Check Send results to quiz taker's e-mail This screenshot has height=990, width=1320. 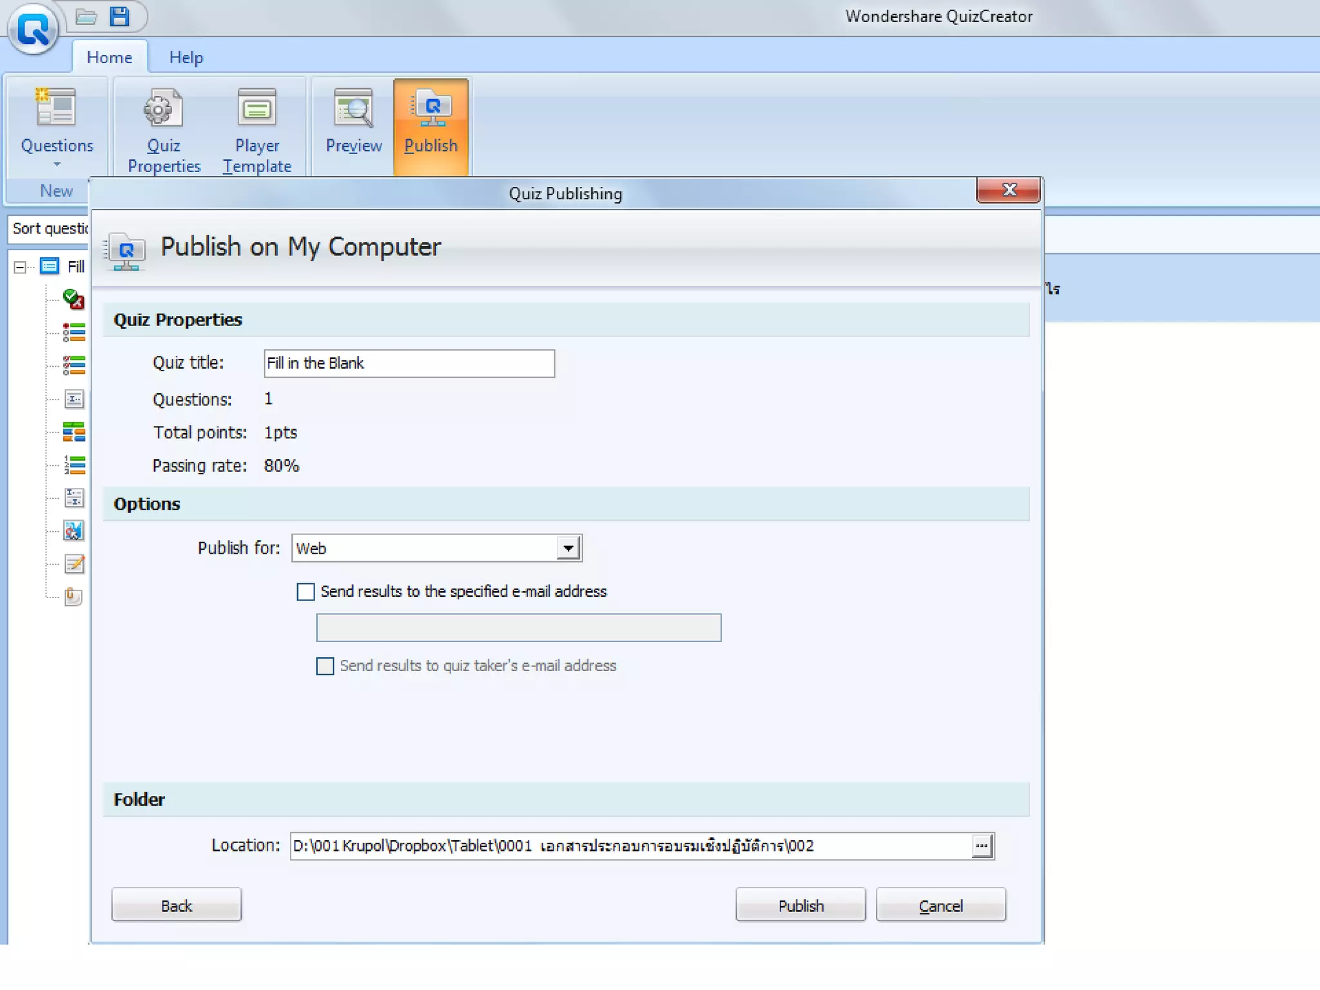(325, 666)
